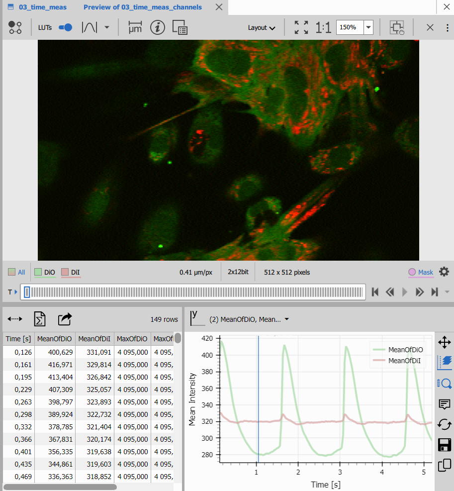
Task: Click the scale bar µm icon
Action: [135, 27]
